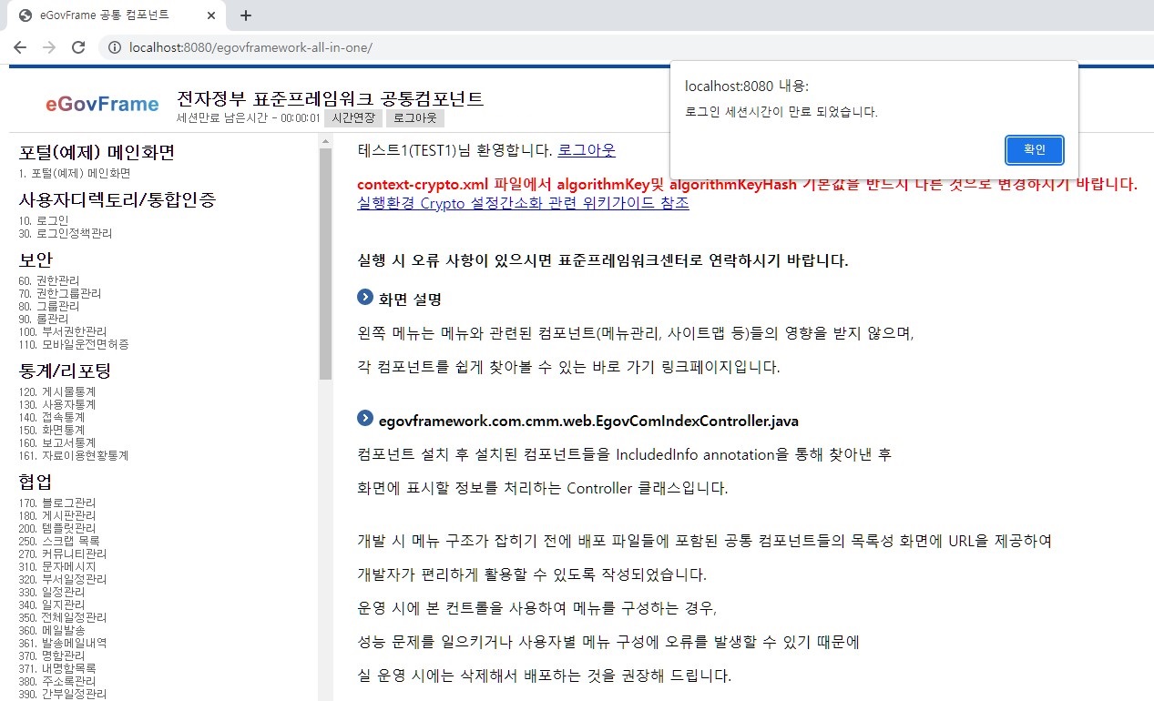The height and width of the screenshot is (701, 1154).
Task: Open 120. 게시물통계 in sidebar
Action: (56, 391)
